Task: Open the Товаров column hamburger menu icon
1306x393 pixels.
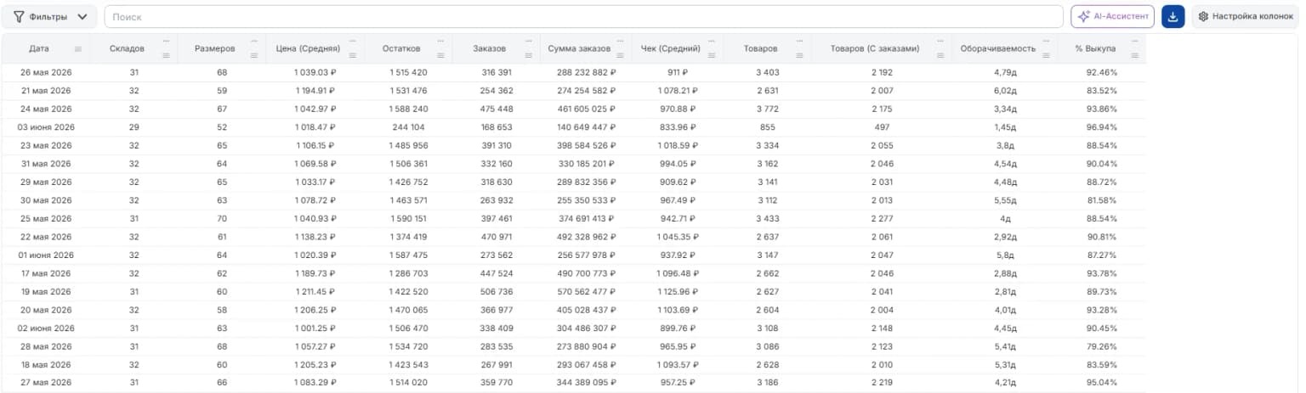Action: [x=801, y=56]
